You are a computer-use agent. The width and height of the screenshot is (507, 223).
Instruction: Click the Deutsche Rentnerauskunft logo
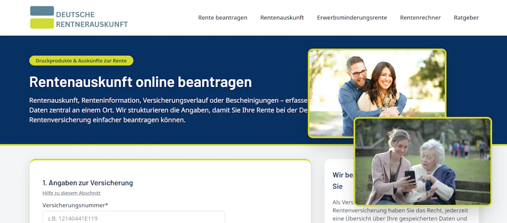point(79,17)
